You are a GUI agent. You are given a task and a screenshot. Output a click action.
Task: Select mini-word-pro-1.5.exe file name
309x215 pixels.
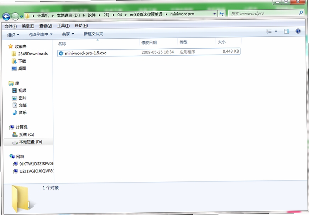[x=86, y=53]
